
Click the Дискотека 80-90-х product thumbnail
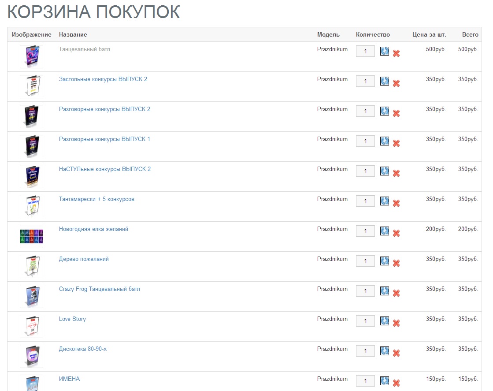31,357
